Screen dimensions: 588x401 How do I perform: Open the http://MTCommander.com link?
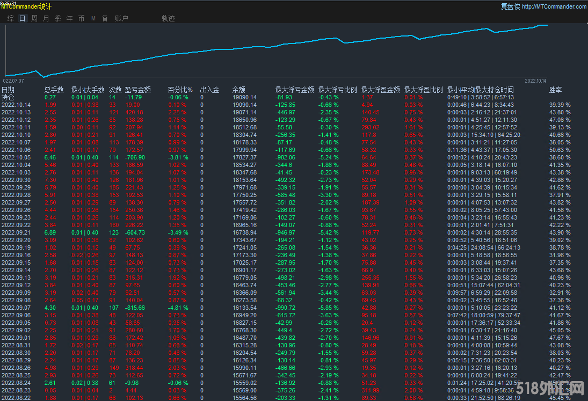click(x=554, y=7)
